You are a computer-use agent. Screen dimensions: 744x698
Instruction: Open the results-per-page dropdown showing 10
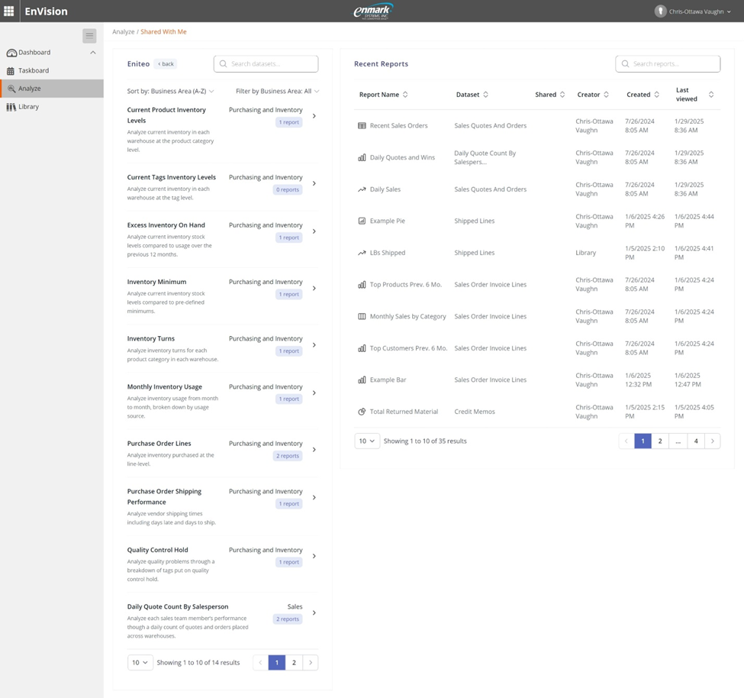point(366,441)
